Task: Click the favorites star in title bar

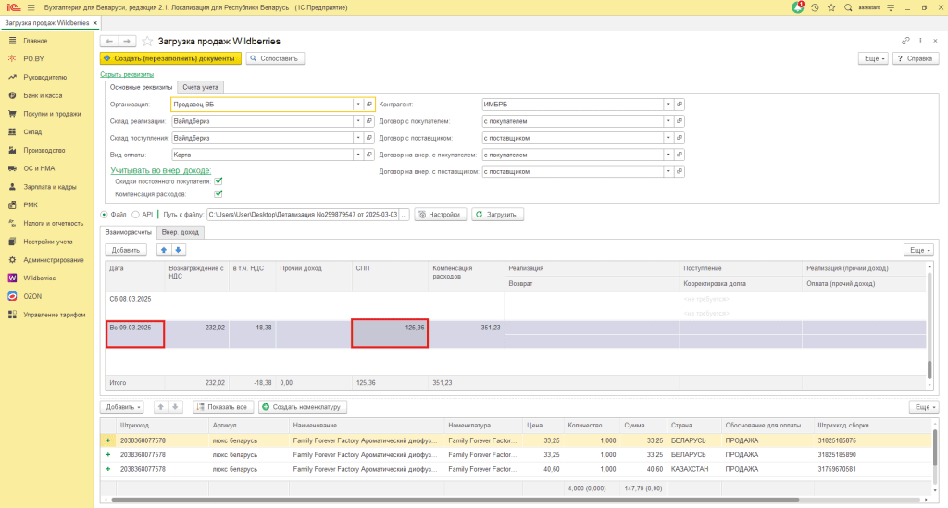Action: [x=831, y=7]
